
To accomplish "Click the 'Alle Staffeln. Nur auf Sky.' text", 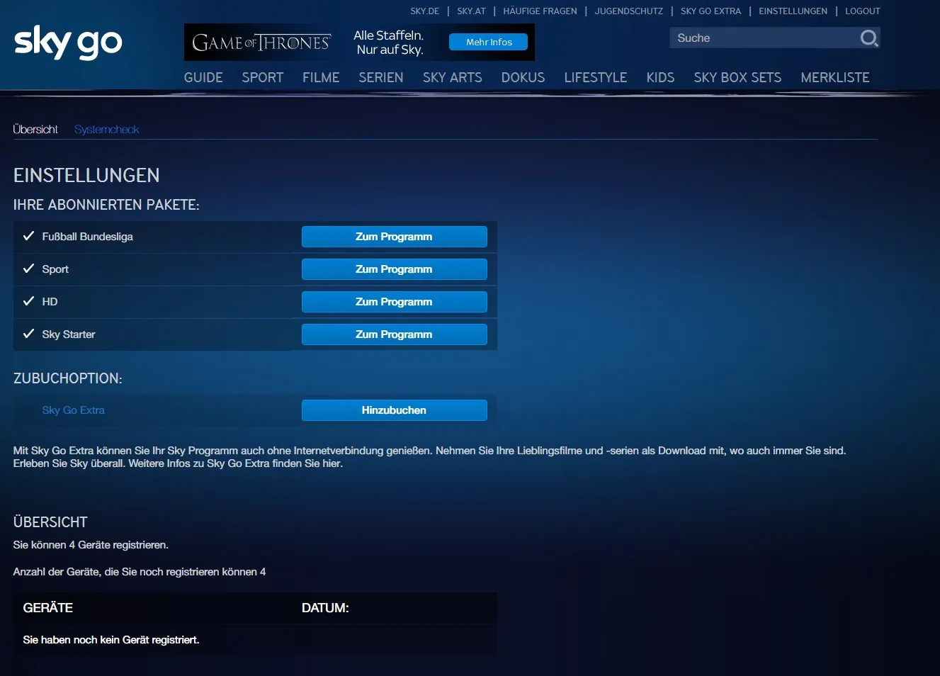I will pos(389,43).
